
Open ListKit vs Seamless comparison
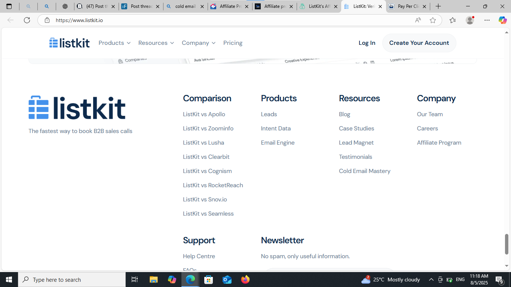click(208, 214)
